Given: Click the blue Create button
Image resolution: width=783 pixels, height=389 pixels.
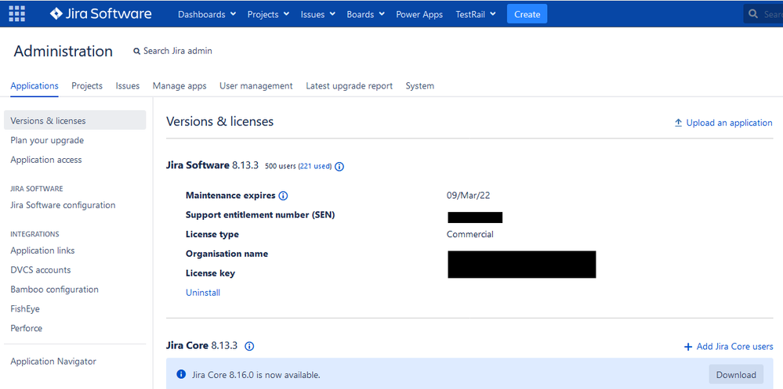Looking at the screenshot, I should point(527,14).
